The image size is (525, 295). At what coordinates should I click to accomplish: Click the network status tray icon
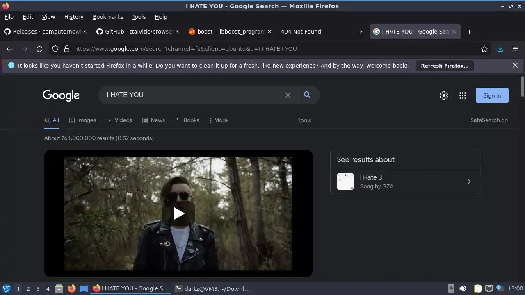pyautogui.click(x=489, y=288)
